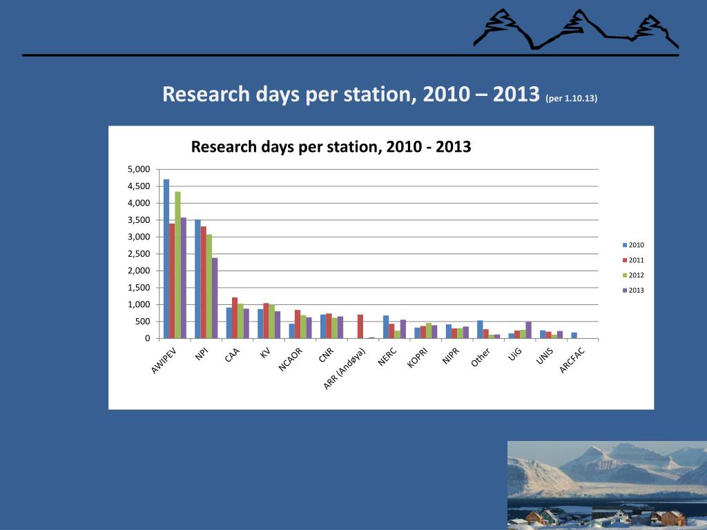Select the NERC 2010 blue bar
This screenshot has width=707, height=530.
click(386, 326)
